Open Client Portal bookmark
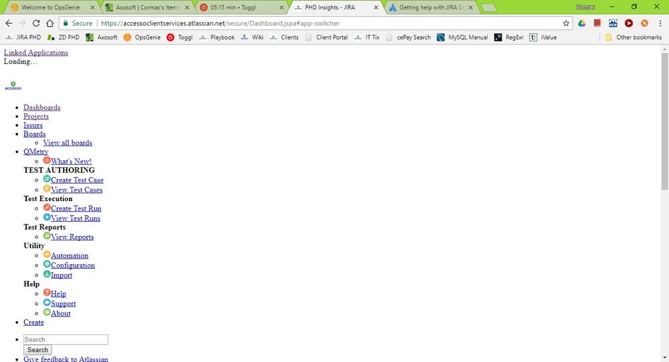 (326, 37)
